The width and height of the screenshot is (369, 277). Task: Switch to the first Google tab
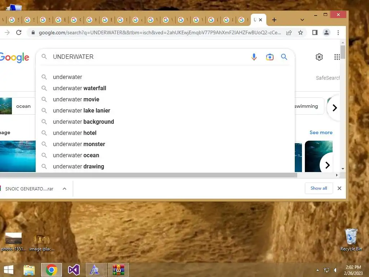coord(14,20)
